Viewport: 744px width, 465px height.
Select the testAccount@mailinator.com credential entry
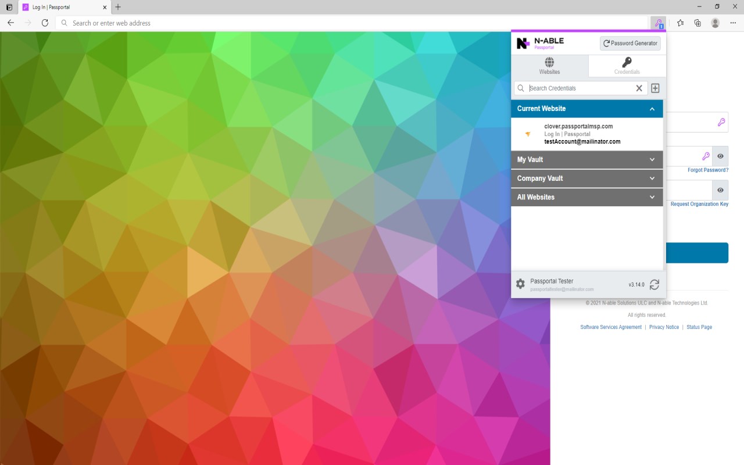click(587, 134)
